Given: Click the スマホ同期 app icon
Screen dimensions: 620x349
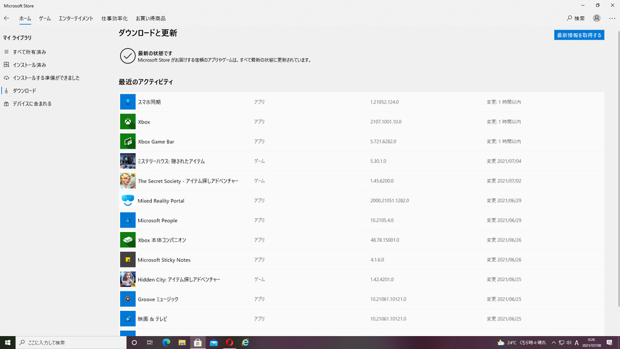Looking at the screenshot, I should [128, 101].
